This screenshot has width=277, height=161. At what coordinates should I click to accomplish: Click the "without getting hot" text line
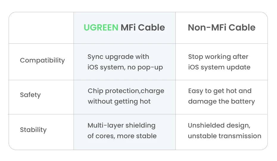point(119,102)
